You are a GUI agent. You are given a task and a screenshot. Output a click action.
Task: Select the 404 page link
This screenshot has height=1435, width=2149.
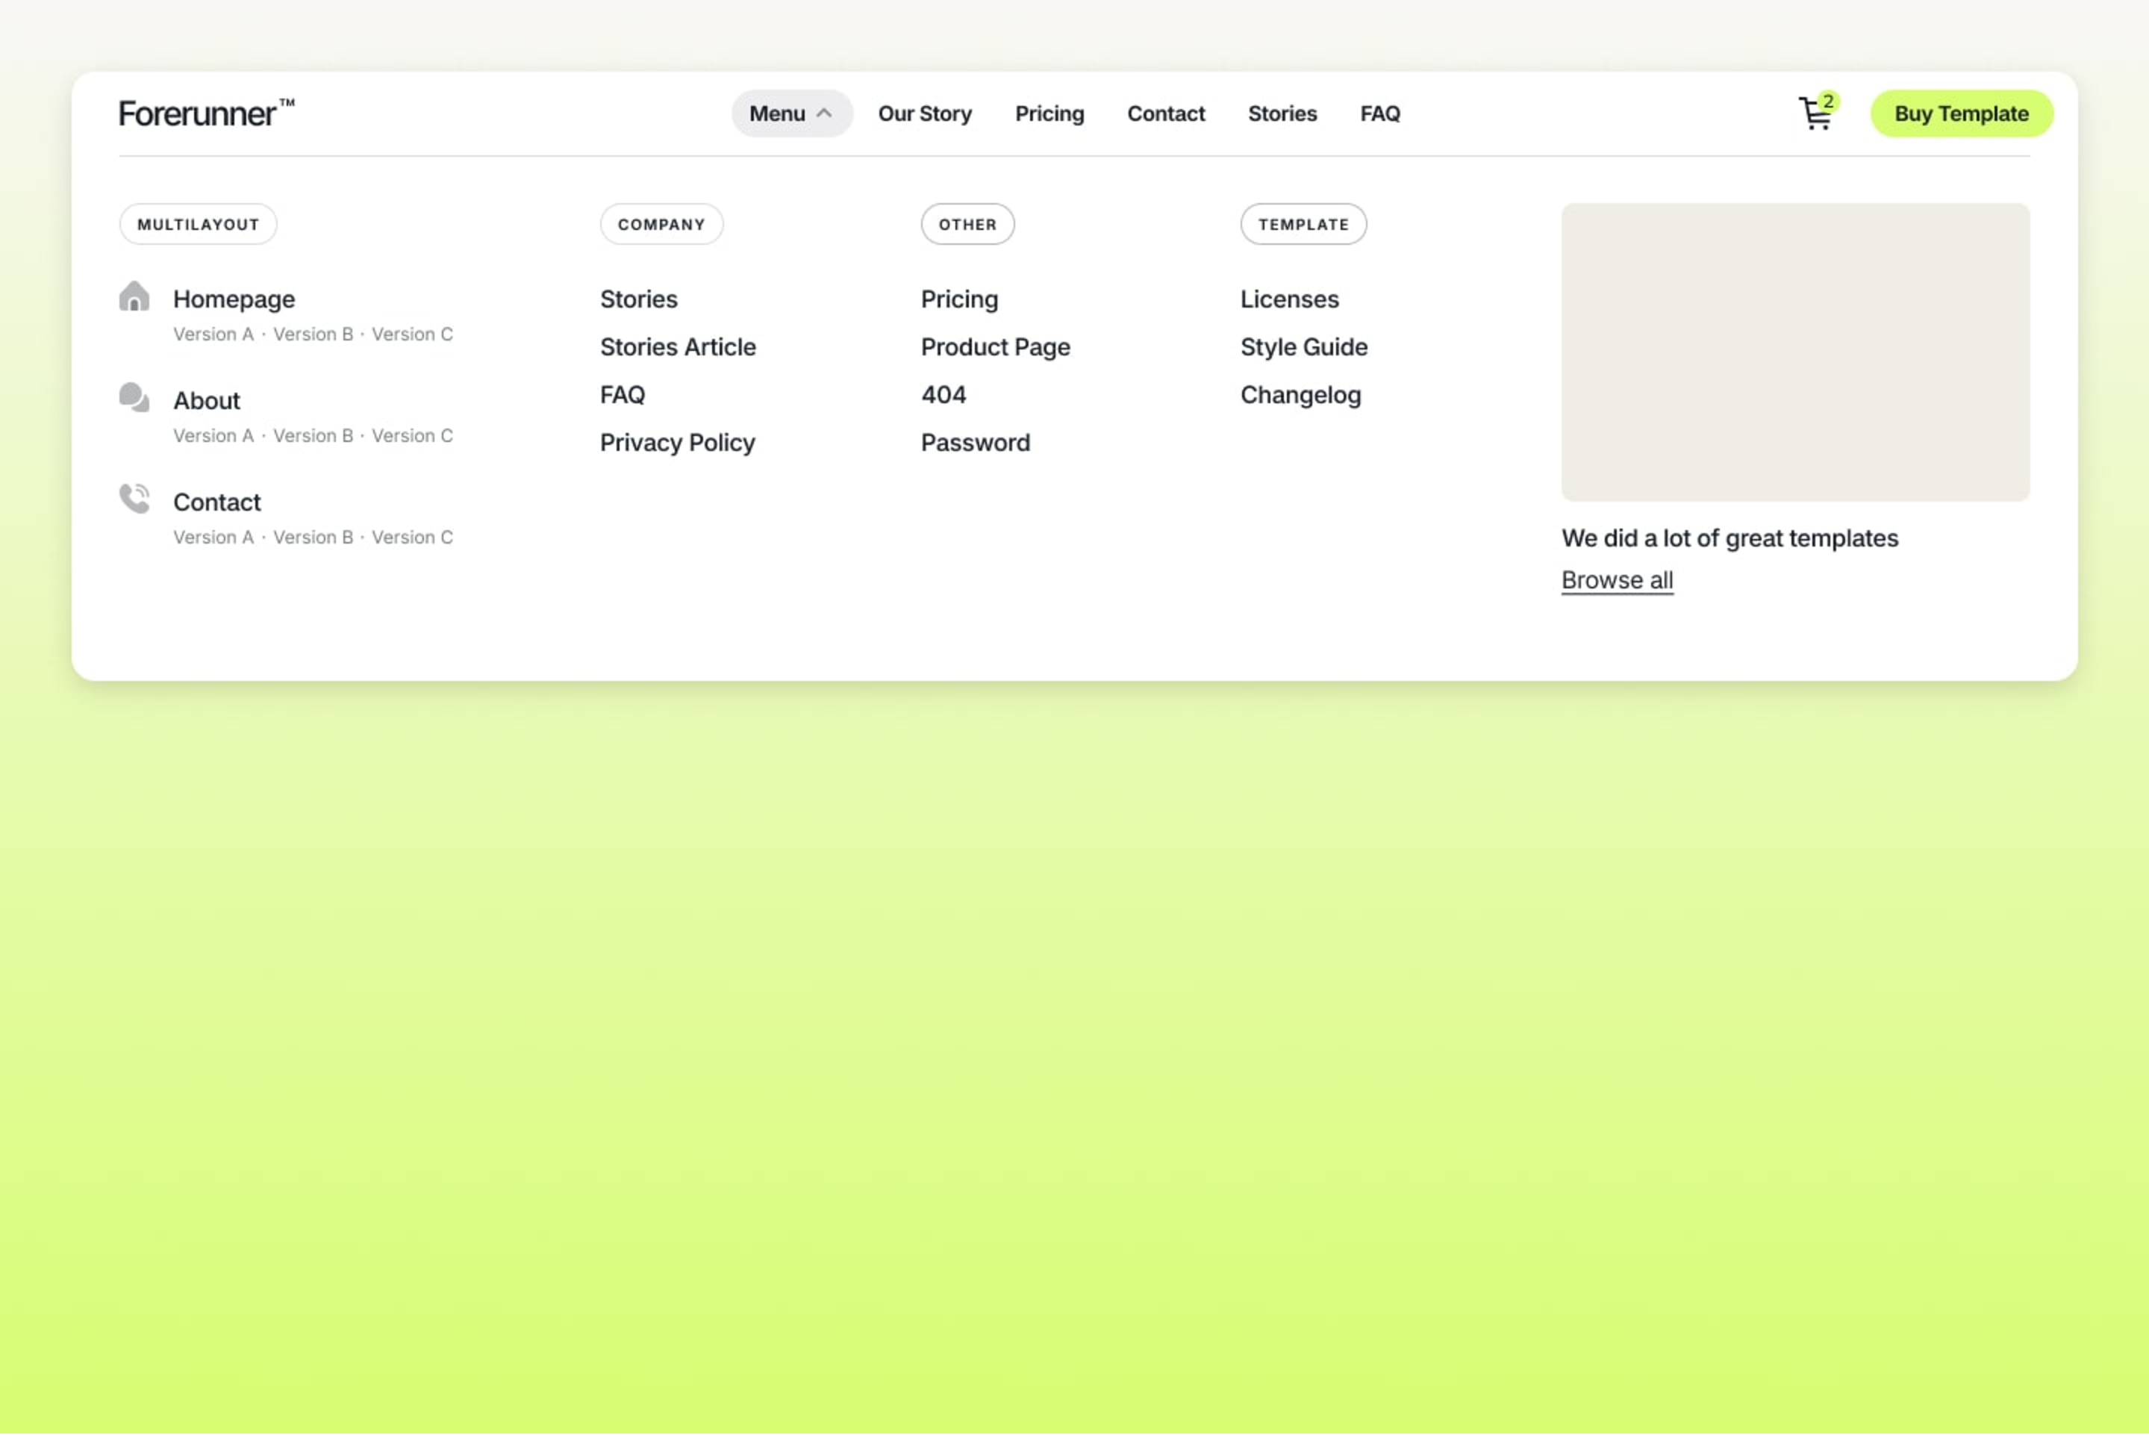(x=943, y=394)
